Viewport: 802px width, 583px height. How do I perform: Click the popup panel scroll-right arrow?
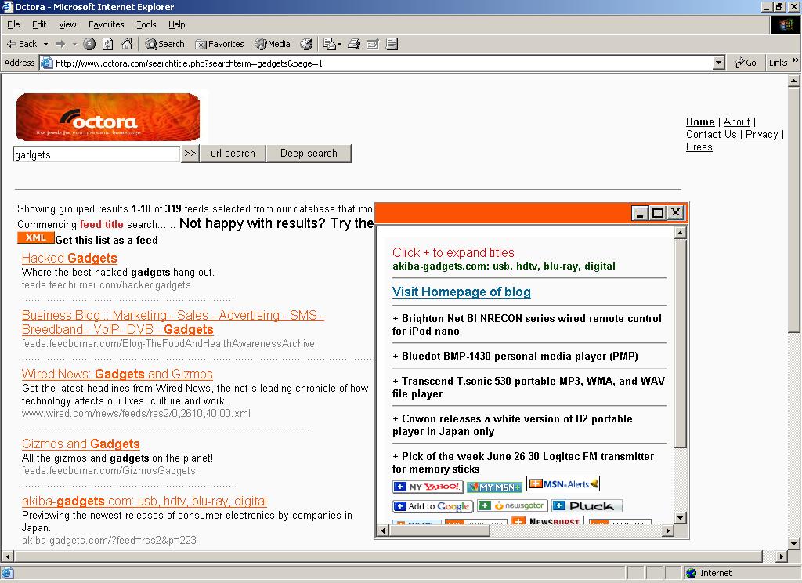tap(667, 530)
